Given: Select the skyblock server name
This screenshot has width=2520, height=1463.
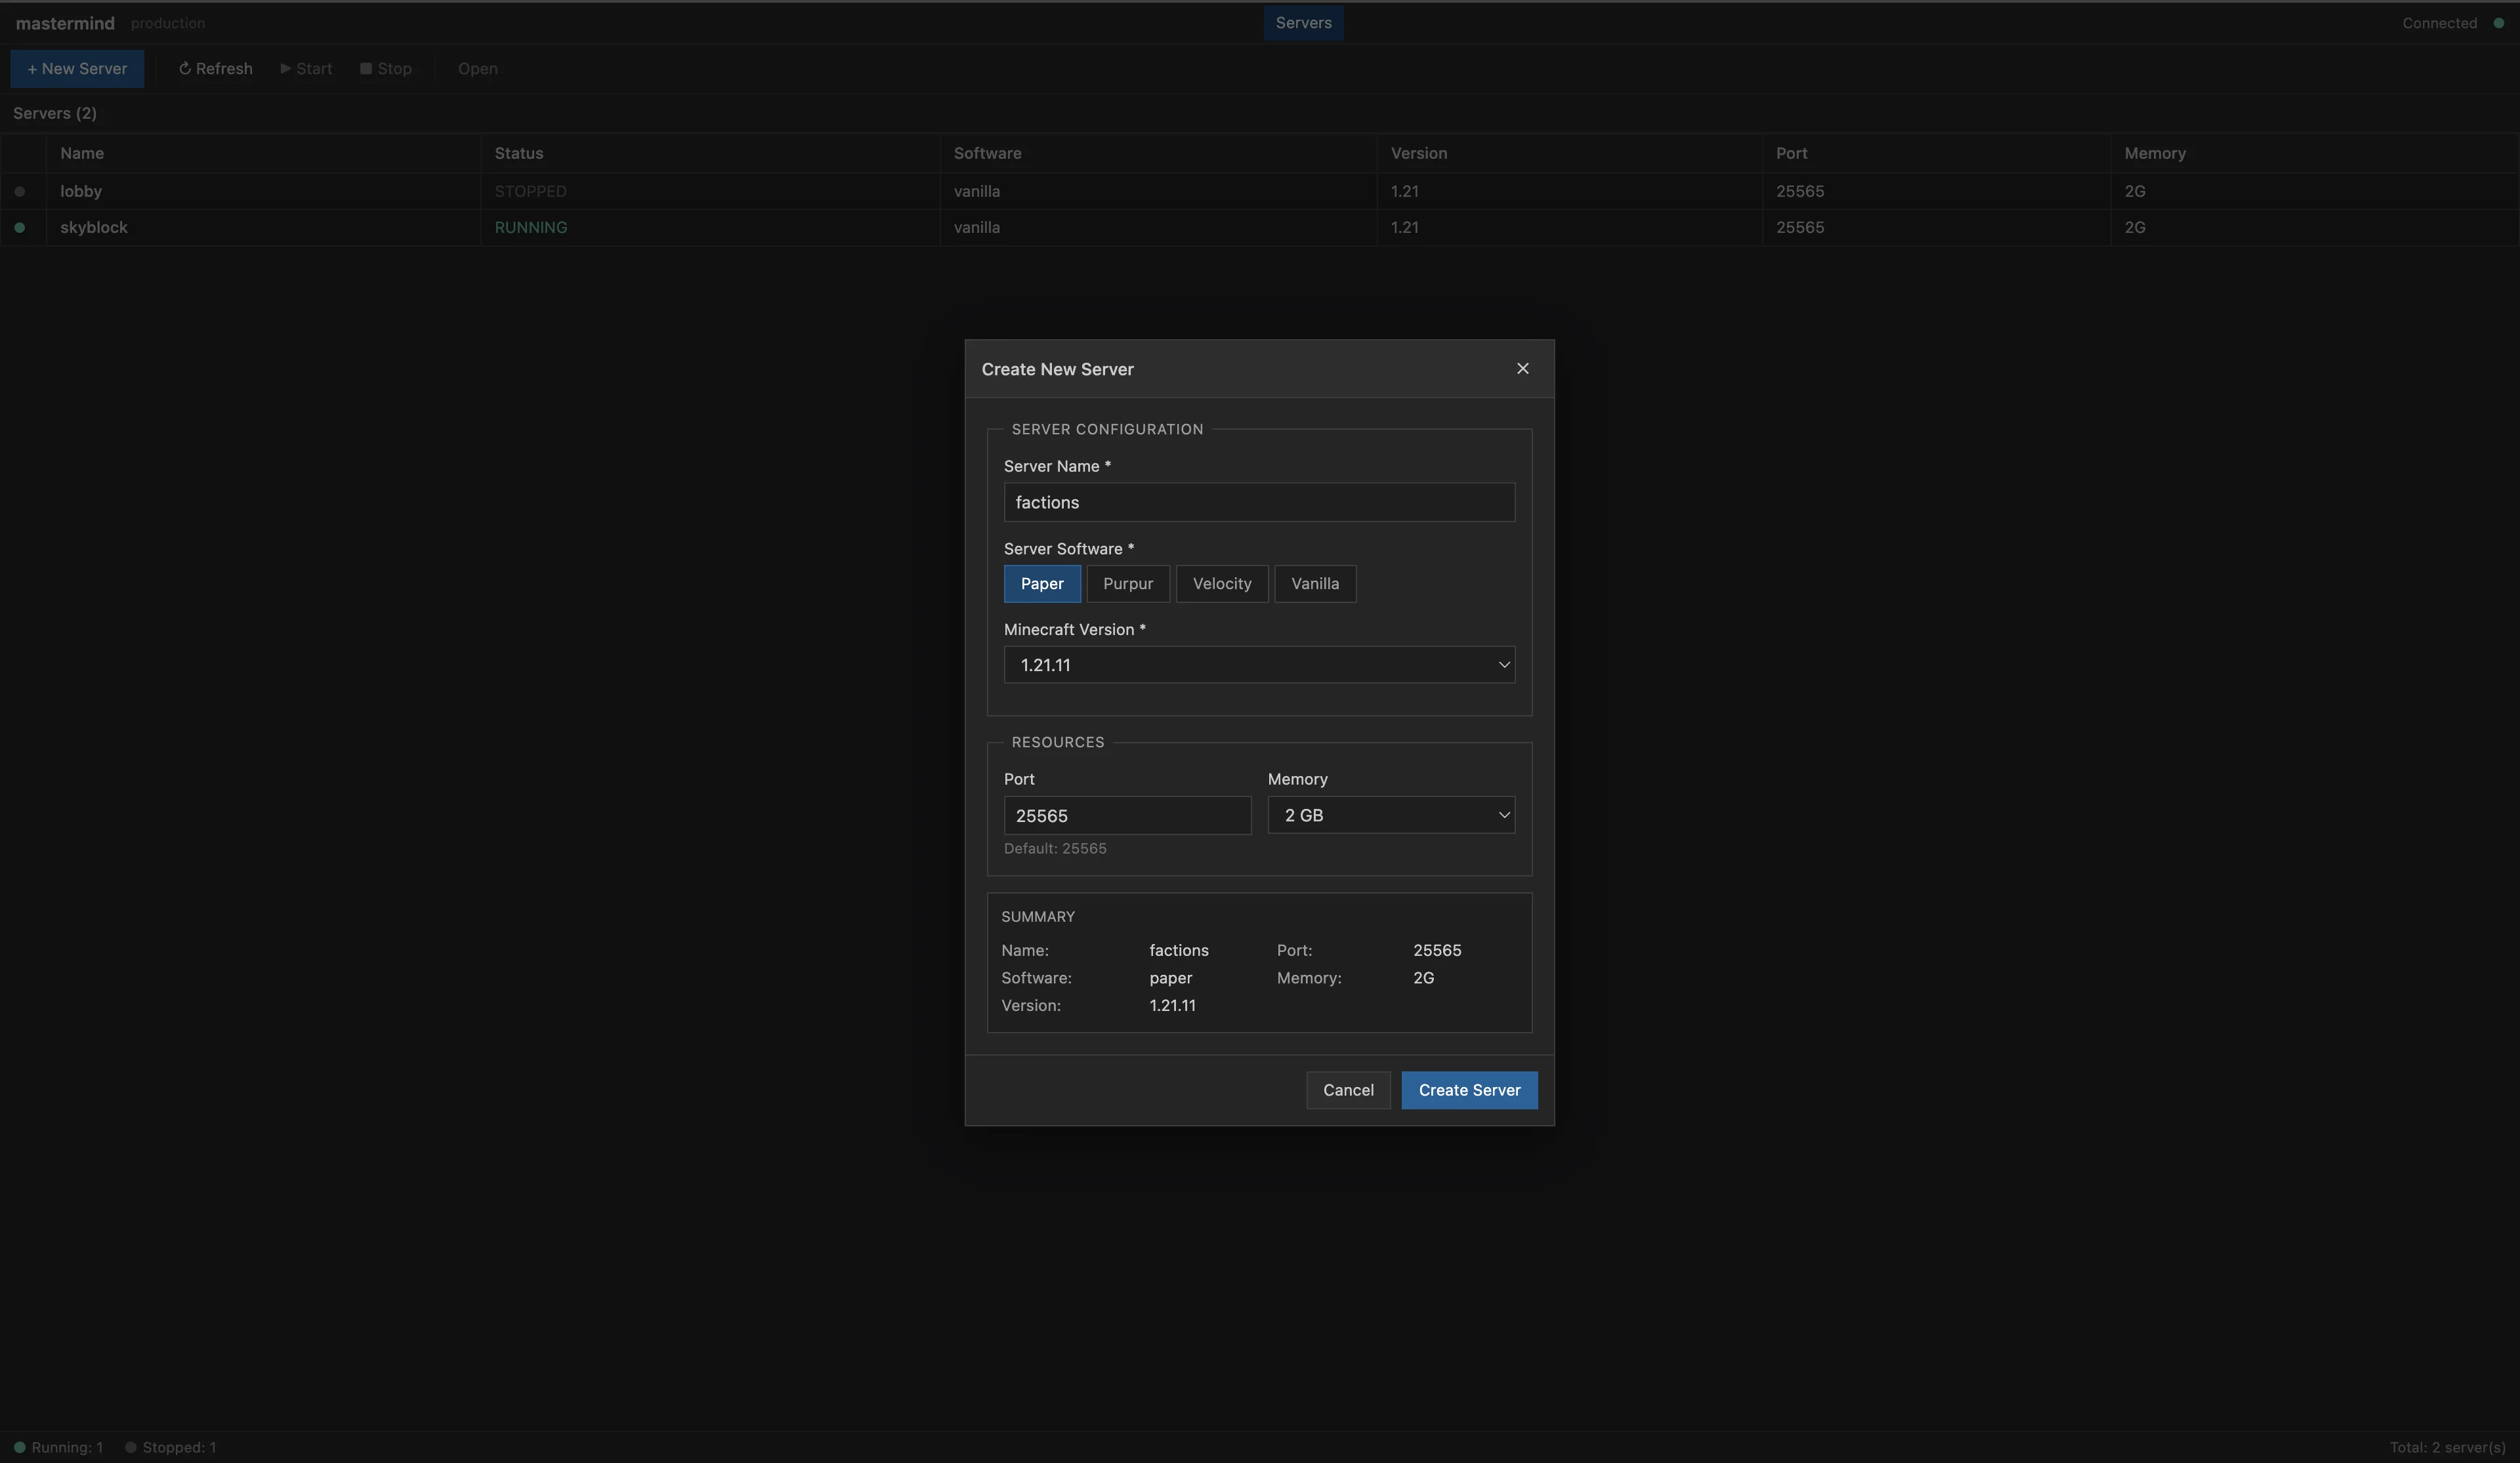Looking at the screenshot, I should [x=94, y=227].
